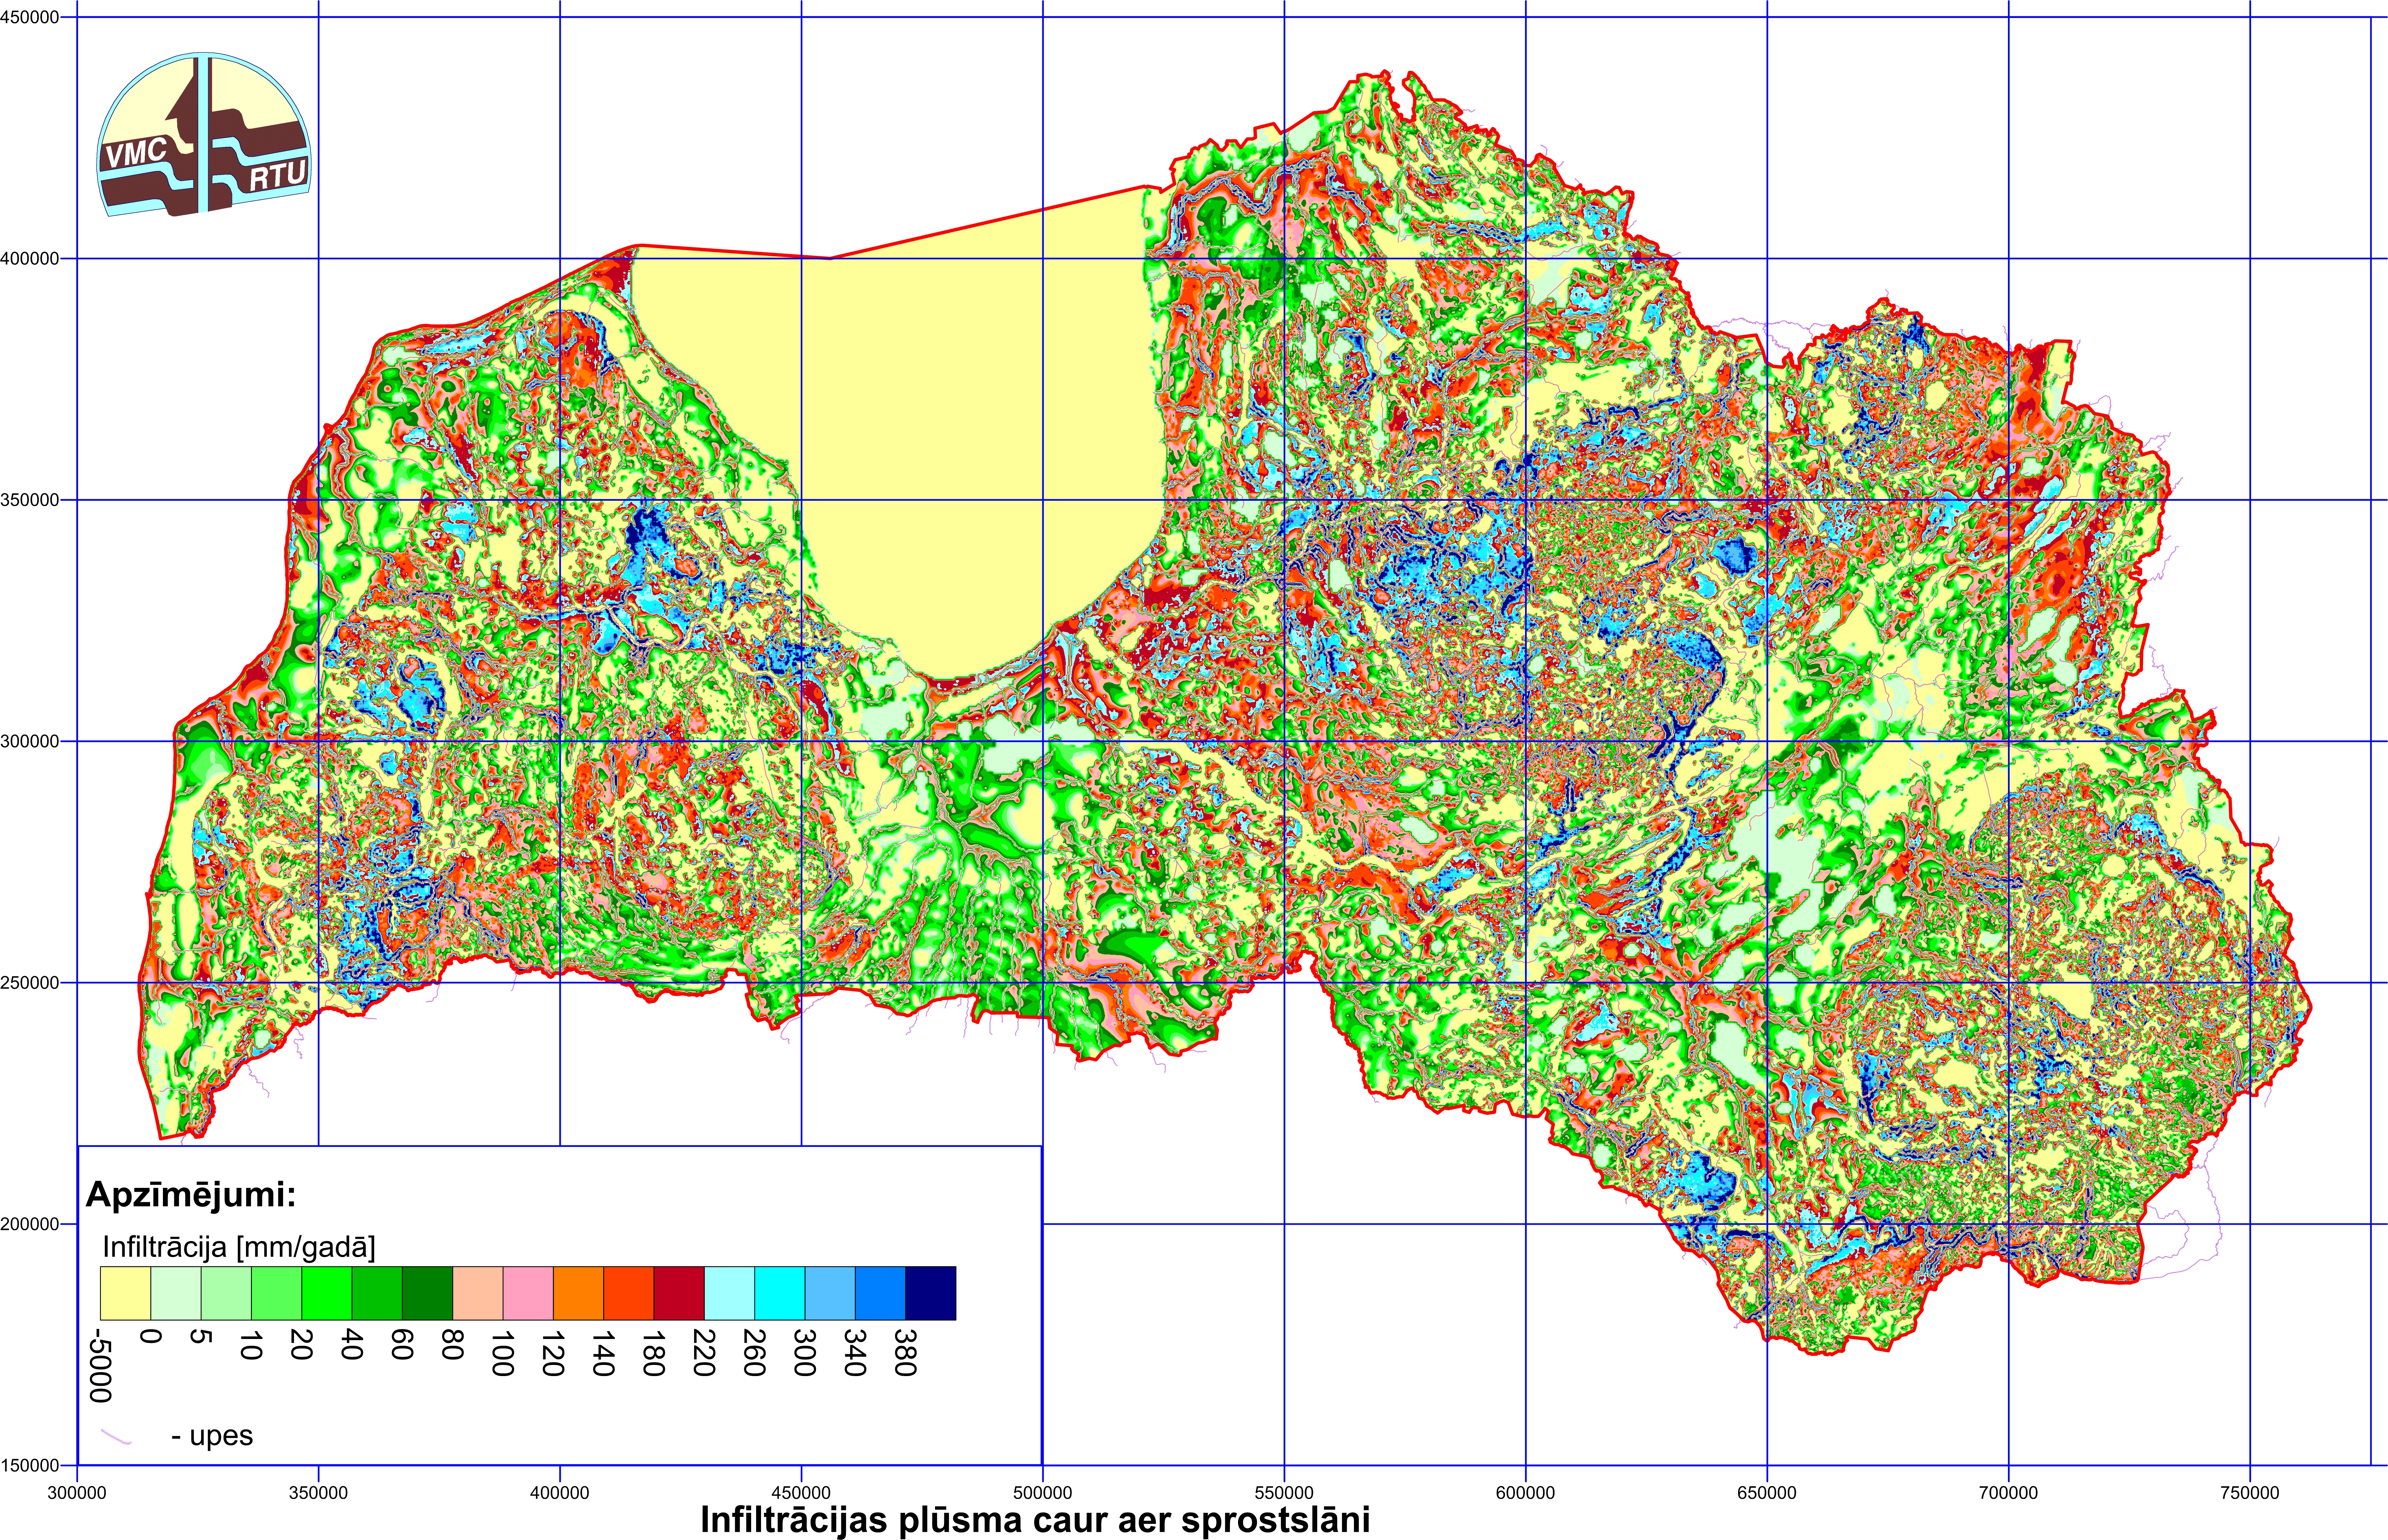Viewport: 2388px width, 1540px height.
Task: Choose the pink 100 legend swatch
Action: [528, 1293]
